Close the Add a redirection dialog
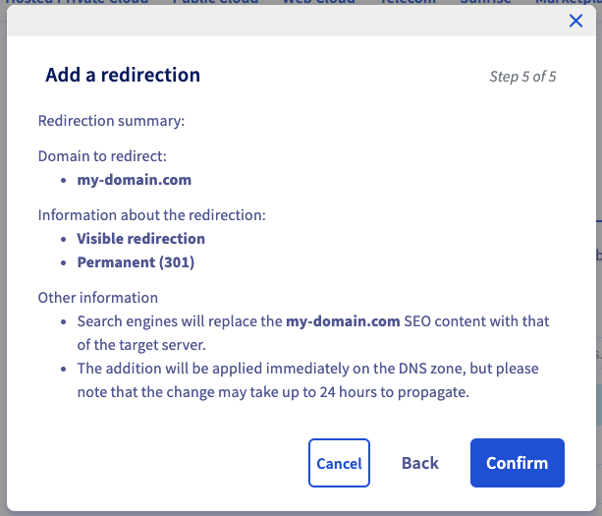Image resolution: width=602 pixels, height=516 pixels. point(576,21)
